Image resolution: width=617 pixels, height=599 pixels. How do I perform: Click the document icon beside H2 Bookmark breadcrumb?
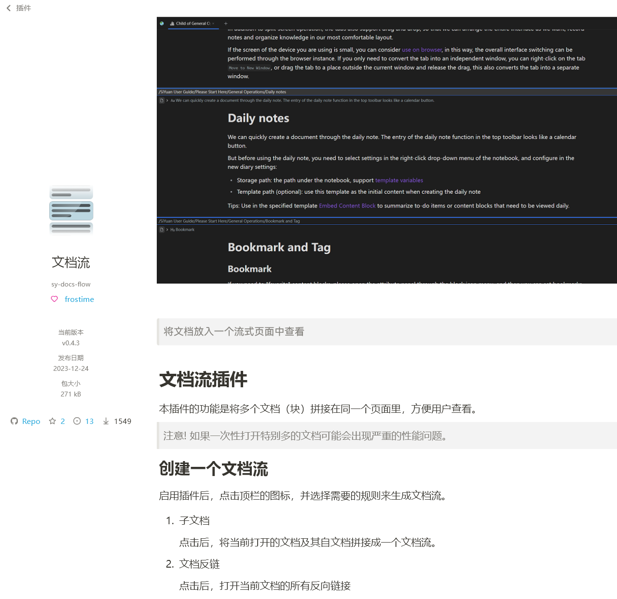(162, 230)
